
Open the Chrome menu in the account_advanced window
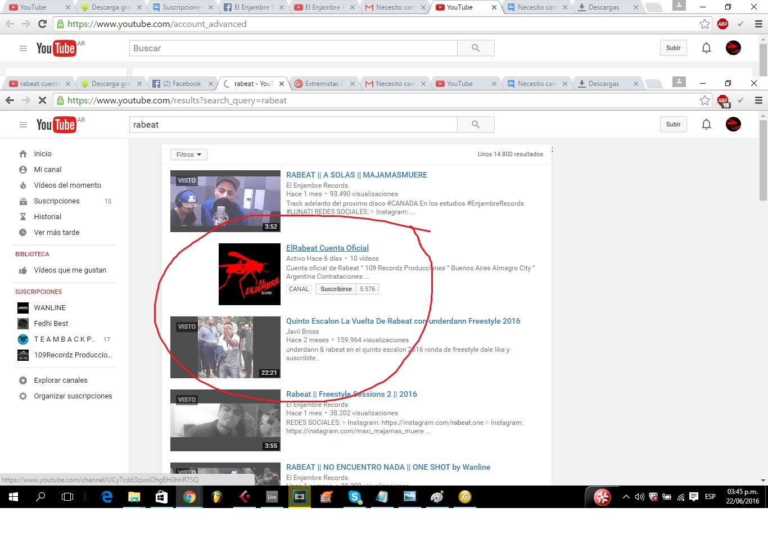click(758, 24)
